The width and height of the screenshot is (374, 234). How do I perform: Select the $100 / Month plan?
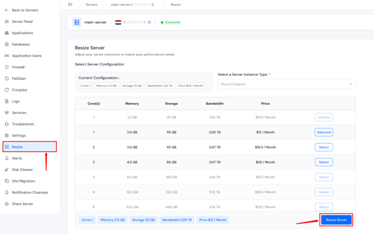tap(324, 192)
